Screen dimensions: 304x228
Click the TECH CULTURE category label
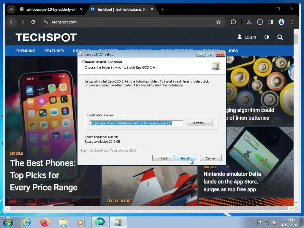[x=120, y=201]
